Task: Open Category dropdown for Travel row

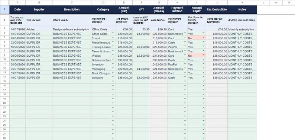Action: (x=113, y=37)
